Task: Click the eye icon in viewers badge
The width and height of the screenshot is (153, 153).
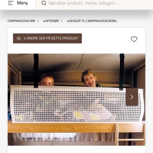Action: [x=19, y=38]
